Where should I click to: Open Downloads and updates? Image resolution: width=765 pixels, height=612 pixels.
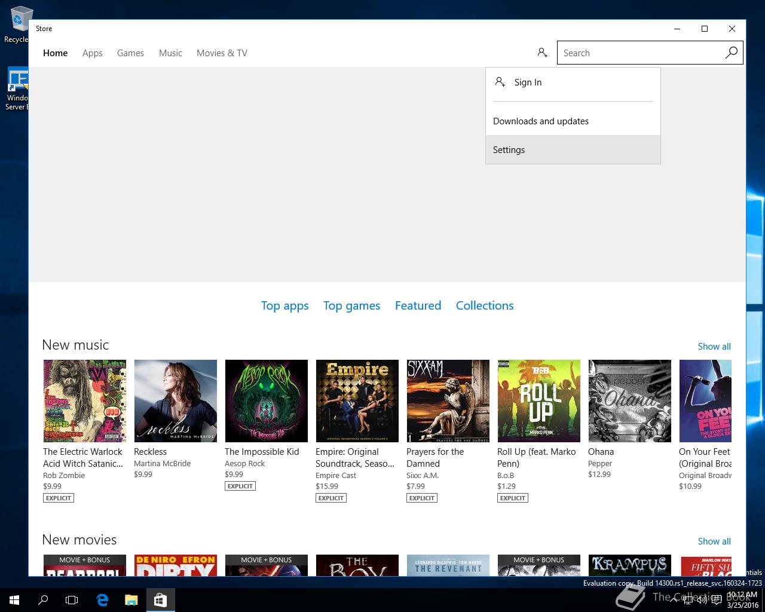[x=573, y=121]
